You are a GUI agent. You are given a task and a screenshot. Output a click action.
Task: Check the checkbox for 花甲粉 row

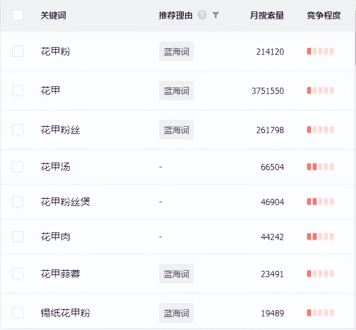pyautogui.click(x=18, y=51)
